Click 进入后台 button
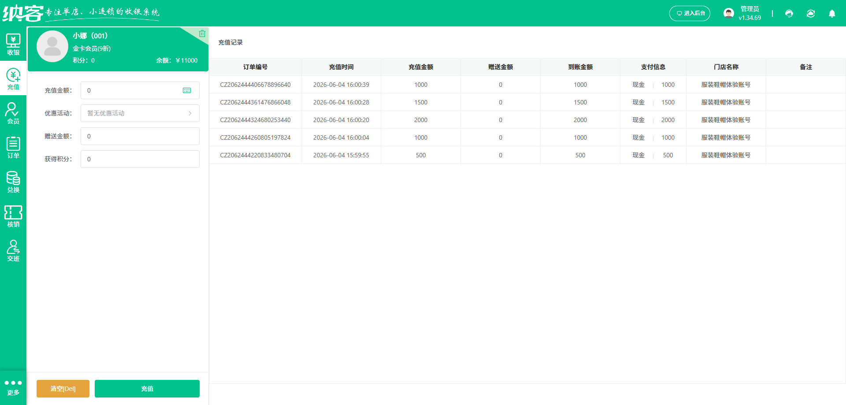846x405 pixels. (x=690, y=13)
